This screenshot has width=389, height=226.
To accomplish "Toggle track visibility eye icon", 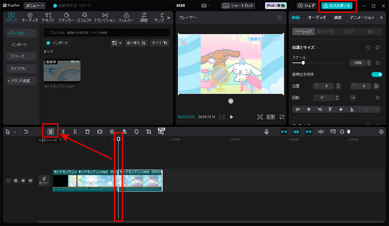I will [x=23, y=180].
